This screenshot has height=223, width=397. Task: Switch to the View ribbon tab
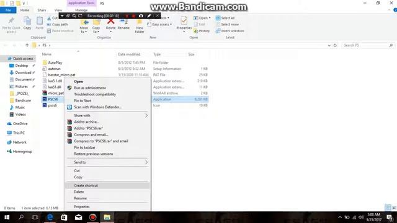(58, 10)
